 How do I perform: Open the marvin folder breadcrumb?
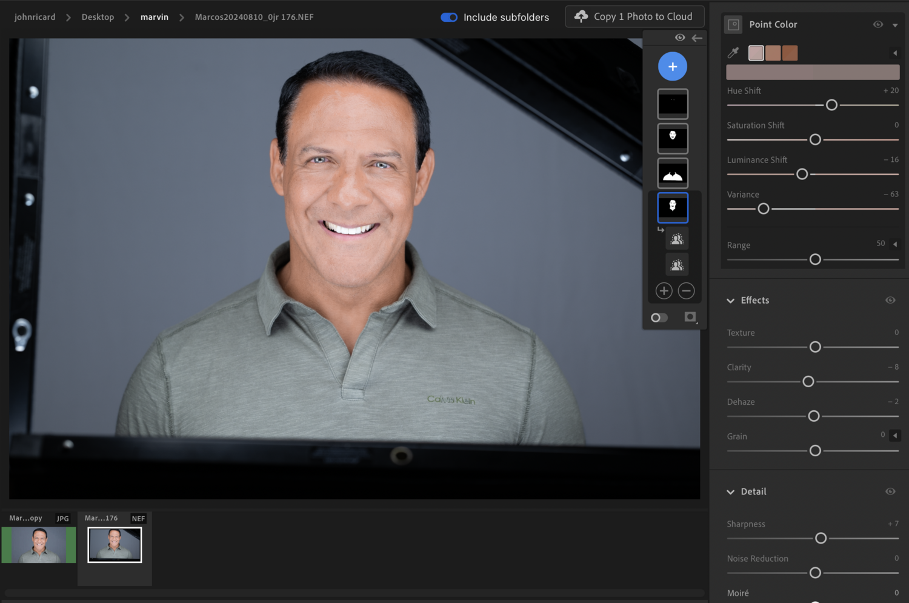154,17
